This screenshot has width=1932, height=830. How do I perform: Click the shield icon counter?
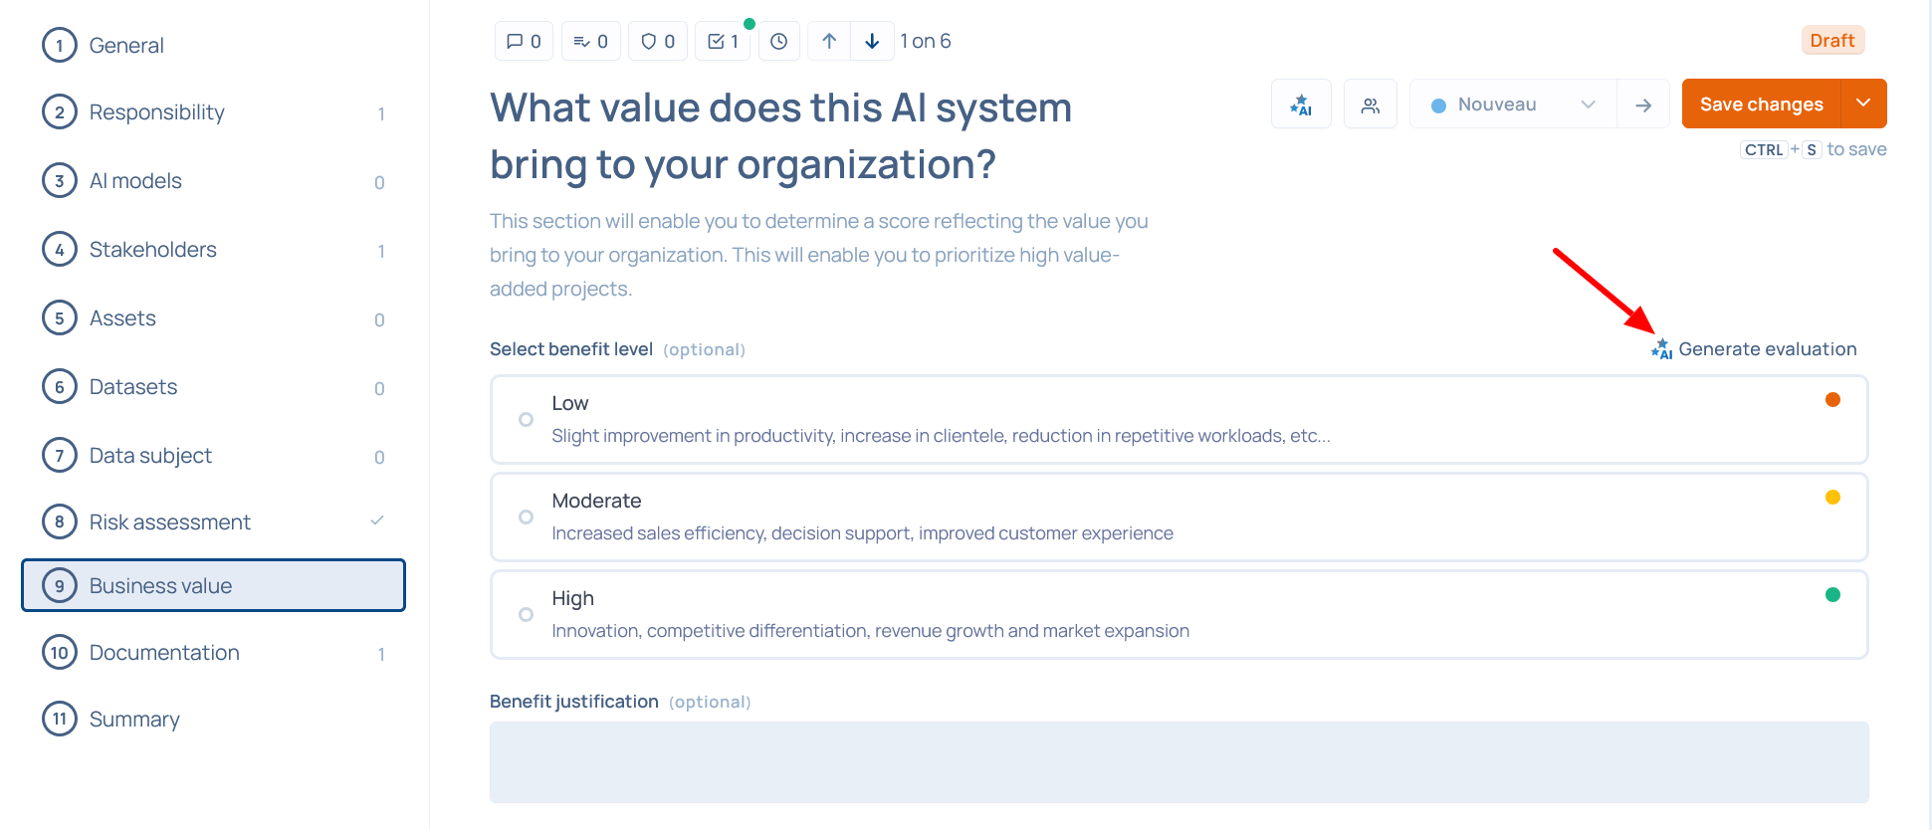click(x=657, y=42)
